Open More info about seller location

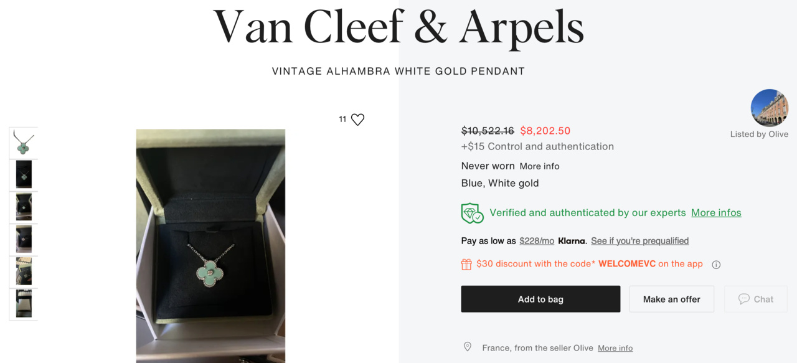[615, 348]
